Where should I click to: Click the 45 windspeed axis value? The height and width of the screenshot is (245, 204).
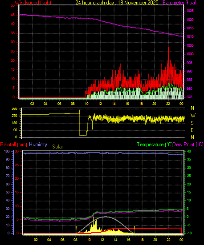(x=12, y=15)
